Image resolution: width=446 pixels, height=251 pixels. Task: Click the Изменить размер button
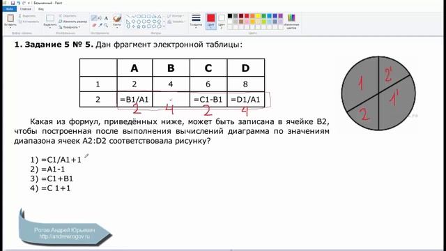pos(72,22)
